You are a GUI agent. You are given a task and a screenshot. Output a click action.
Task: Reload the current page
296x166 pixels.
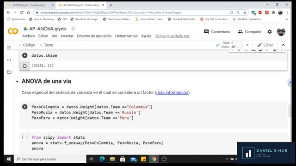pyautogui.click(x=22, y=12)
